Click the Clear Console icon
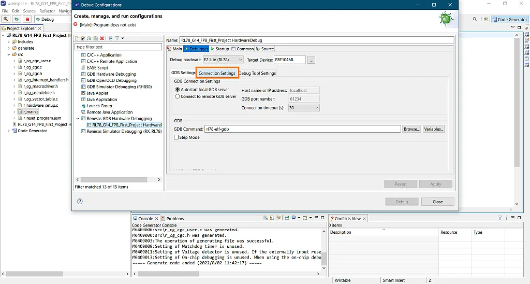530x284 pixels. pos(266,218)
